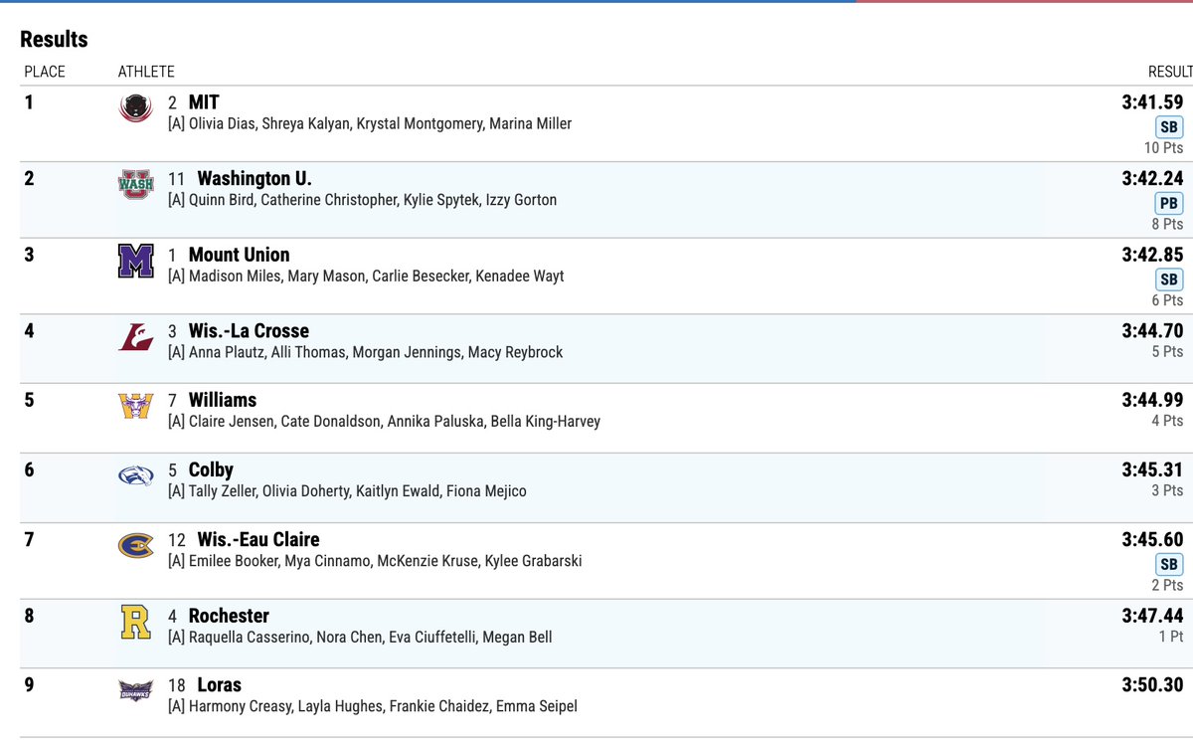Click Washington U.'s roster starting Quinn Bird
This screenshot has height=745, width=1193.
(x=362, y=200)
